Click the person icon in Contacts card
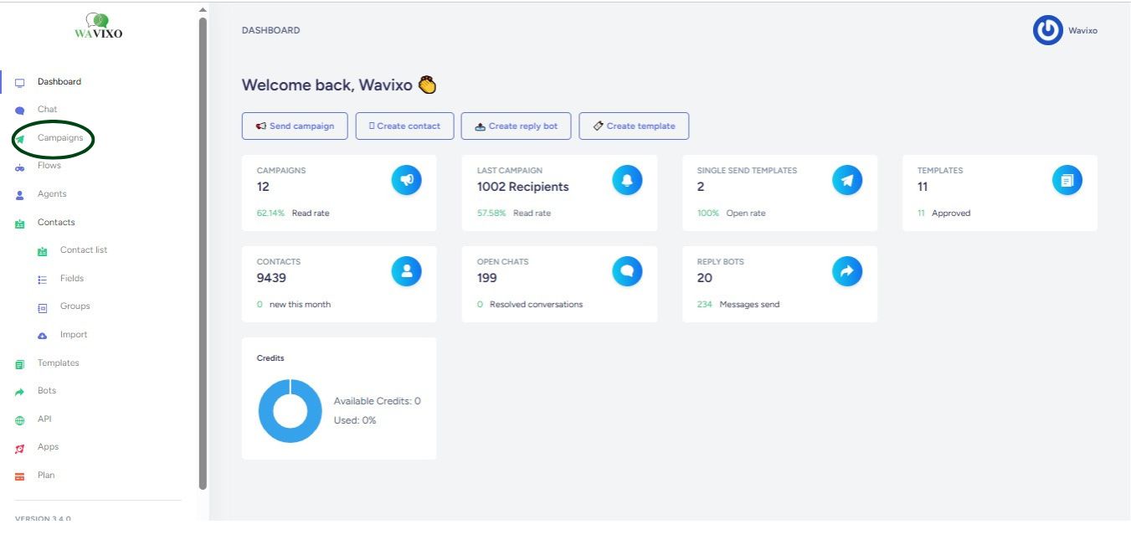The width and height of the screenshot is (1131, 540). tap(406, 271)
